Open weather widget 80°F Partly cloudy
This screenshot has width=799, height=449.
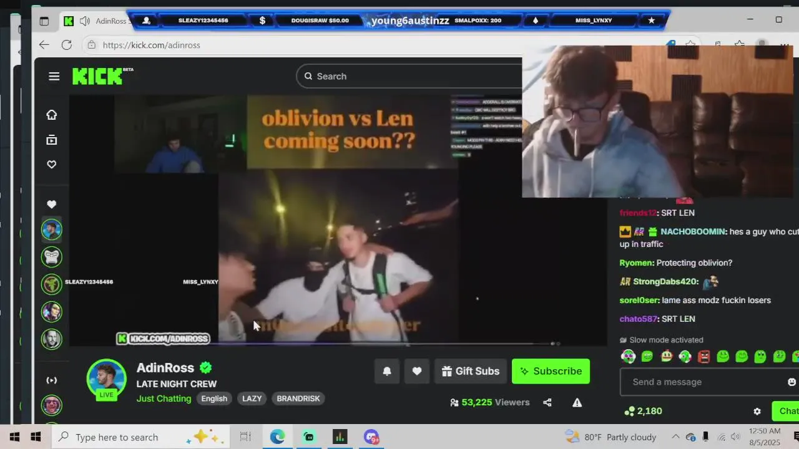tap(610, 437)
